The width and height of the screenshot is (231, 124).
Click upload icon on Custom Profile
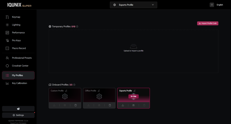tap(54, 105)
